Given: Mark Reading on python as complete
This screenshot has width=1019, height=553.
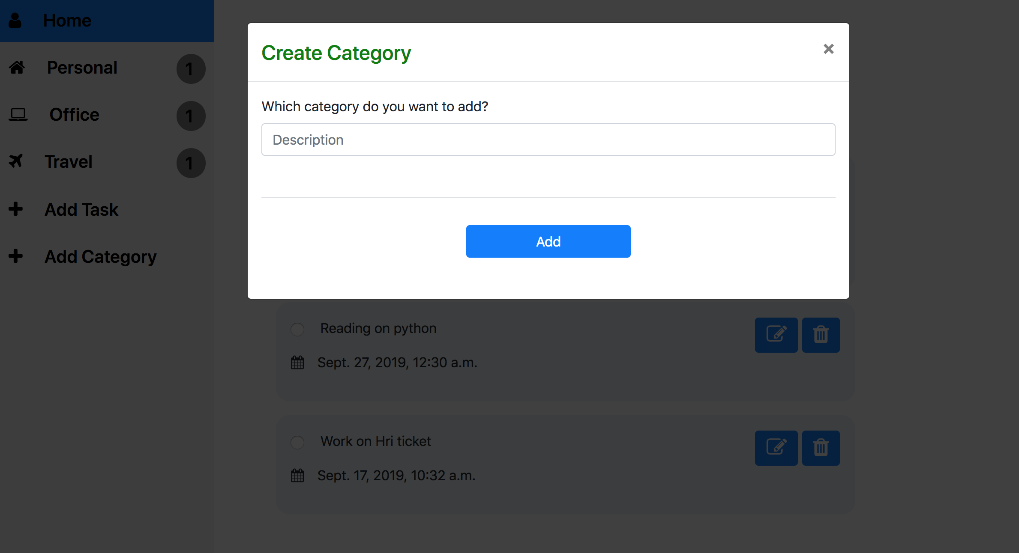Looking at the screenshot, I should [x=297, y=330].
